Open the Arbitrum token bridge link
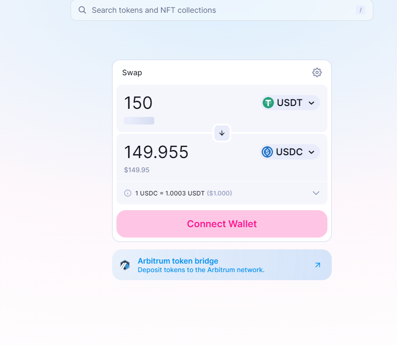 pos(222,265)
